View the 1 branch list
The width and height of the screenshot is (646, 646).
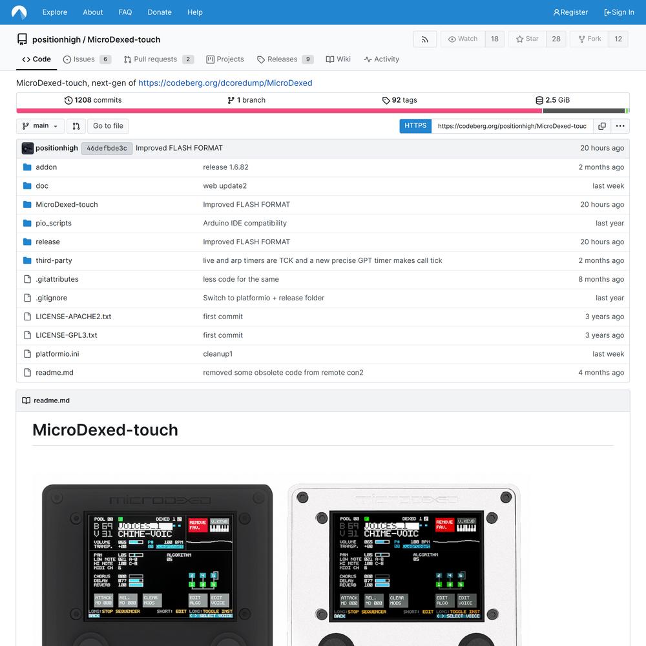[246, 100]
